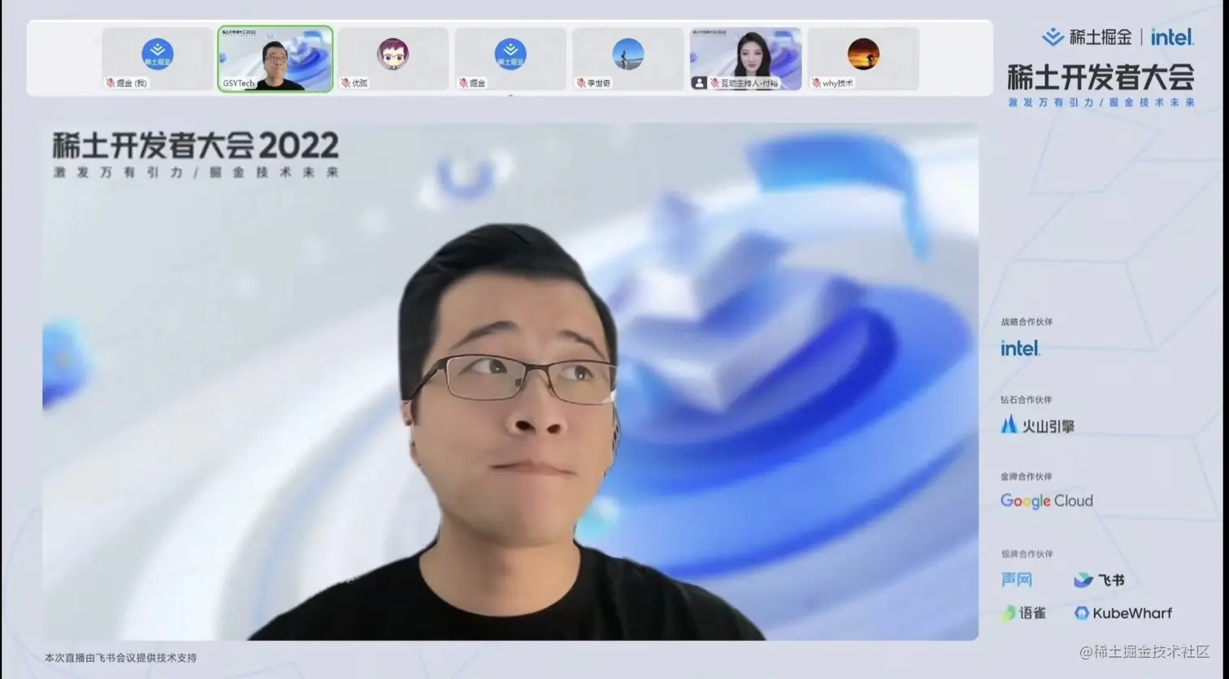This screenshot has height=679, width=1229.
Task: Click the muted mic icon beside 互动主持人-付裕
Action: click(714, 83)
